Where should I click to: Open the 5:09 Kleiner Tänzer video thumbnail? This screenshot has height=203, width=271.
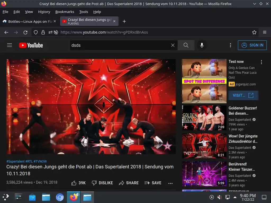click(204, 174)
